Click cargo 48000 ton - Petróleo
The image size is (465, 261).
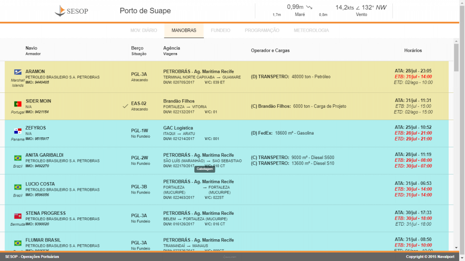point(311,77)
